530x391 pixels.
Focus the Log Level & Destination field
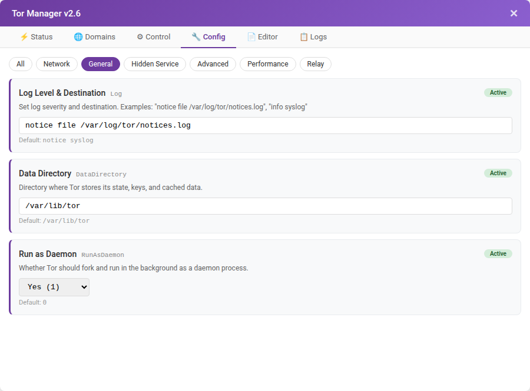click(266, 125)
